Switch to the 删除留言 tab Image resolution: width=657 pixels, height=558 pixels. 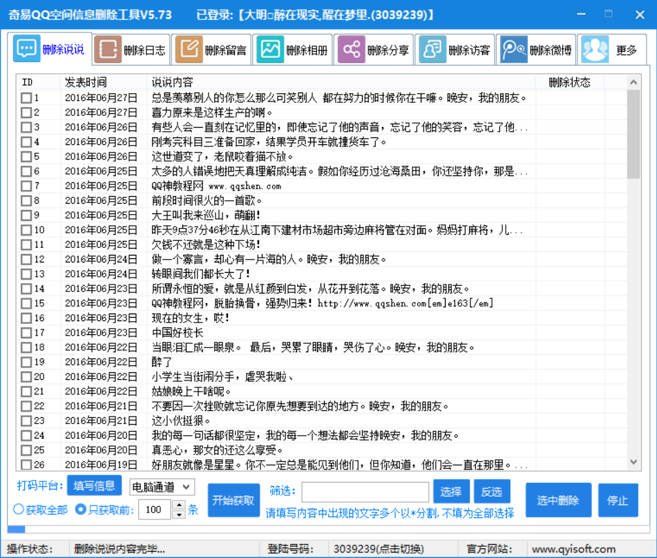(213, 50)
